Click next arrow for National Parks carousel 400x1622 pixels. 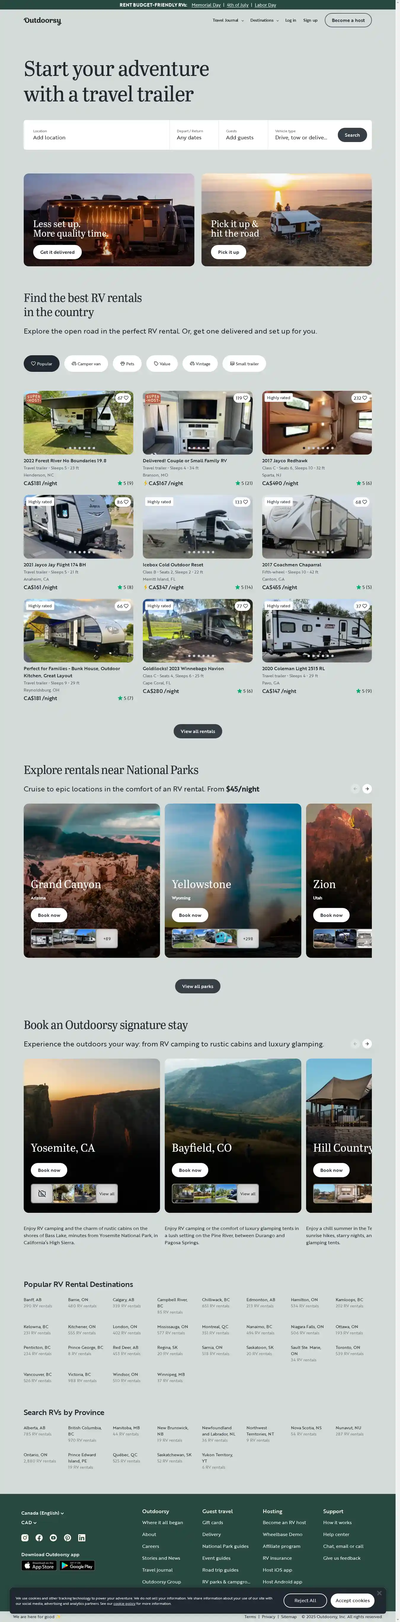tap(367, 788)
